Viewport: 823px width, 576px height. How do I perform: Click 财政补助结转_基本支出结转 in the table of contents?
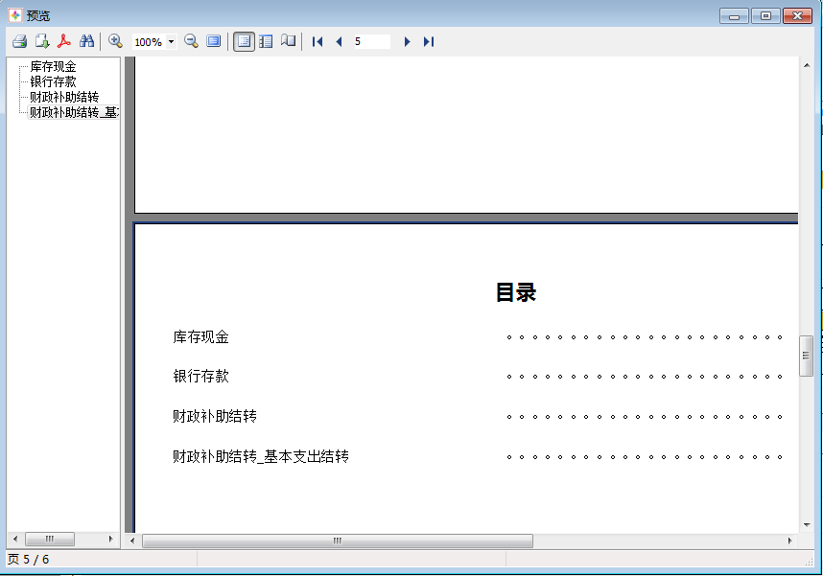coord(260,457)
